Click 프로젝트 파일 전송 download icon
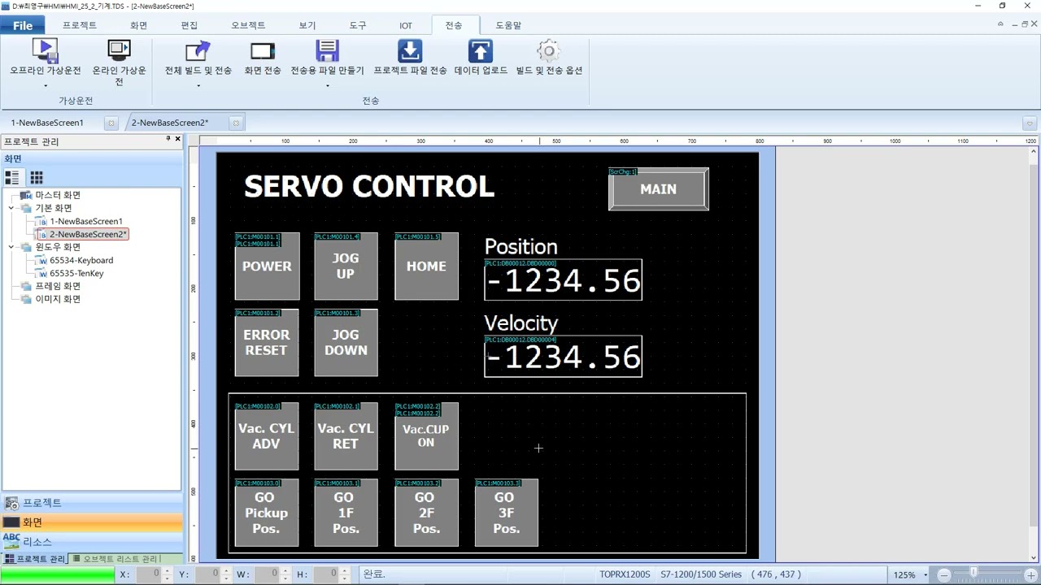The image size is (1041, 585). tap(410, 52)
